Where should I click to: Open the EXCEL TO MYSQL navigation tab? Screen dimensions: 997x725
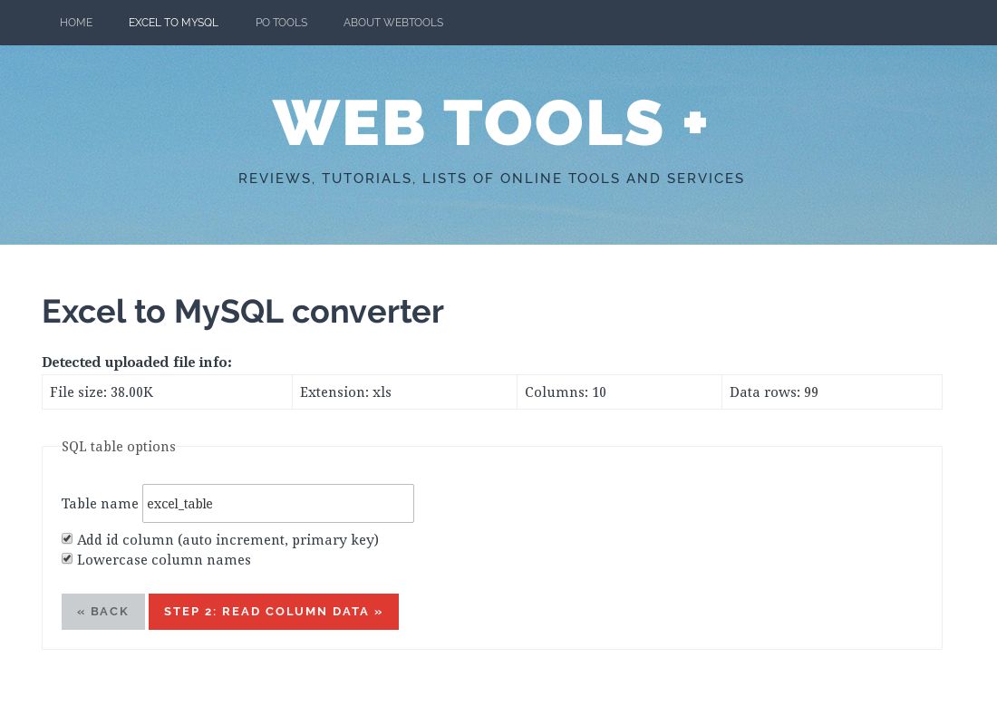coord(173,23)
